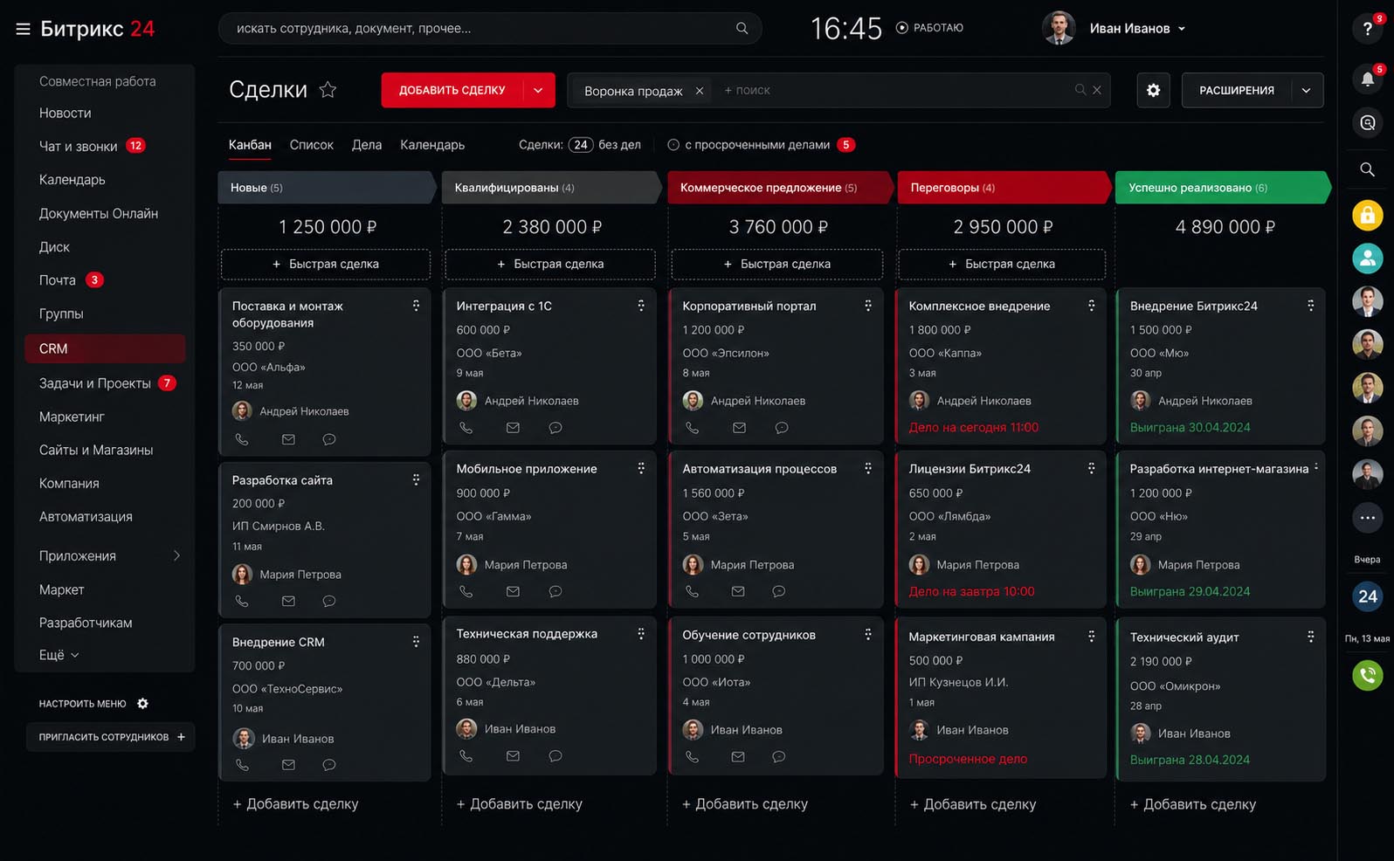Open the help question mark icon
Viewport: 1394px width, 861px height.
1367,29
